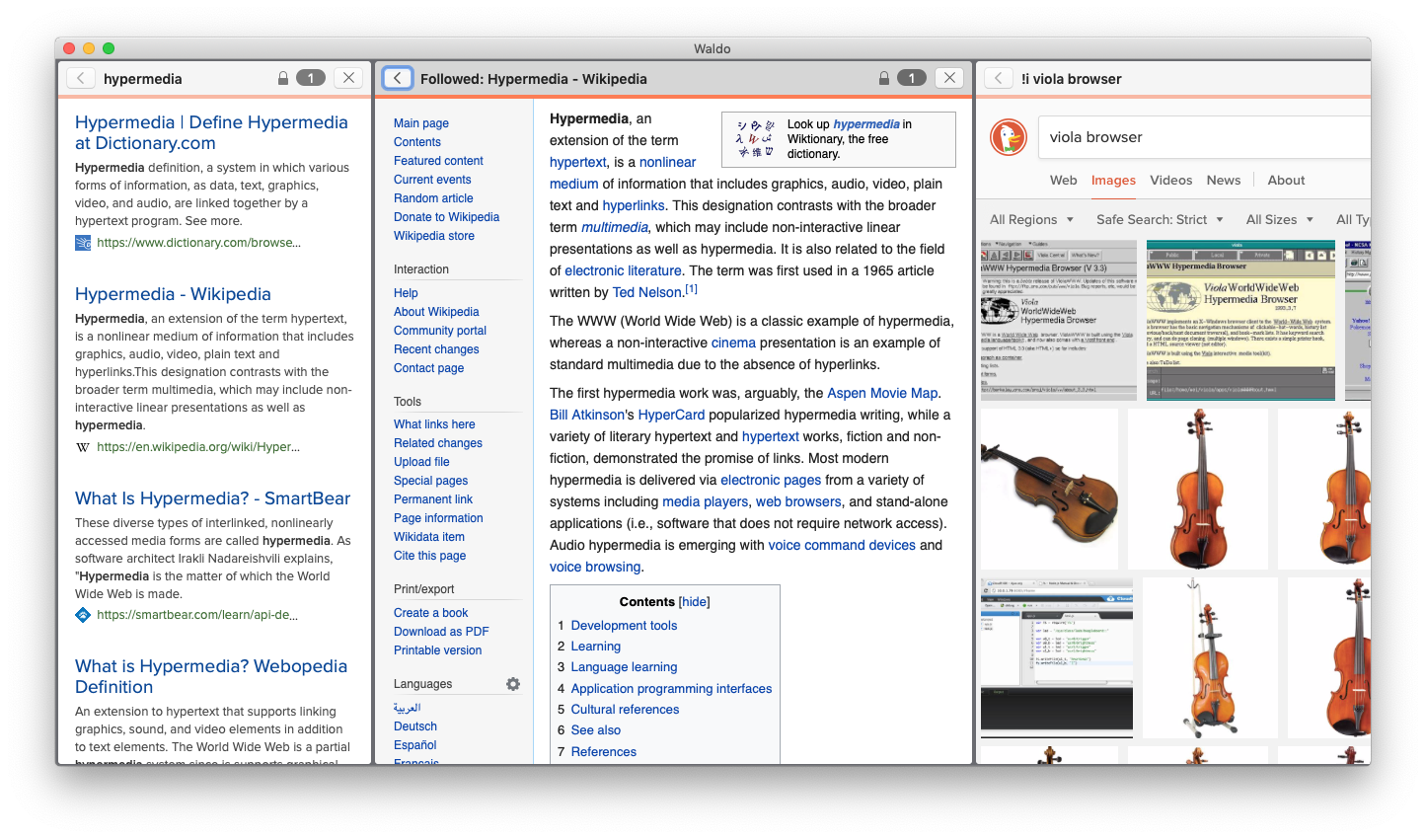
Task: Click Donate to Wikipedia link
Action: click(x=446, y=217)
